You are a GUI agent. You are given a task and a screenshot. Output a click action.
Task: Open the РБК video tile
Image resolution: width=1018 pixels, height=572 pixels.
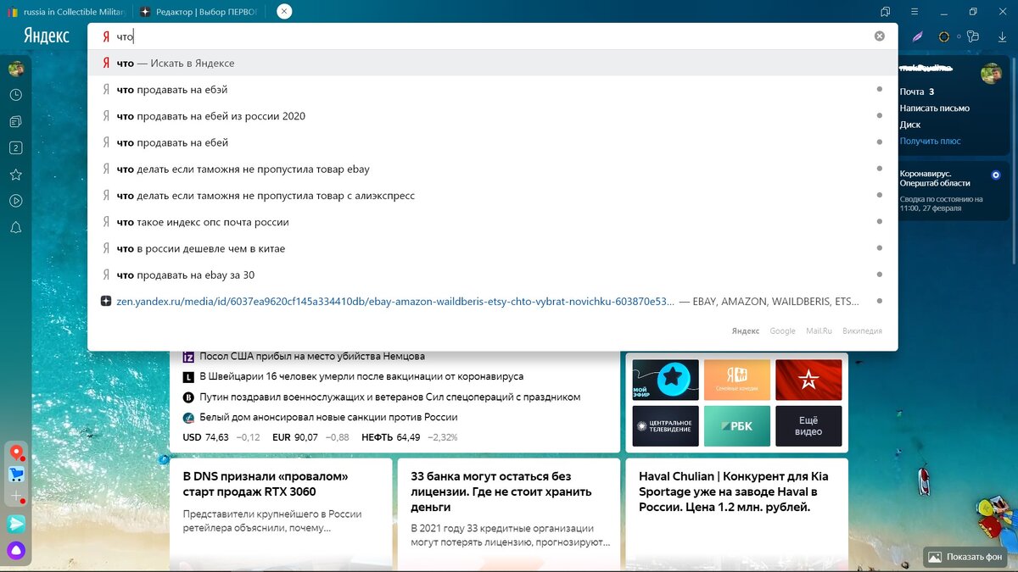click(x=737, y=425)
